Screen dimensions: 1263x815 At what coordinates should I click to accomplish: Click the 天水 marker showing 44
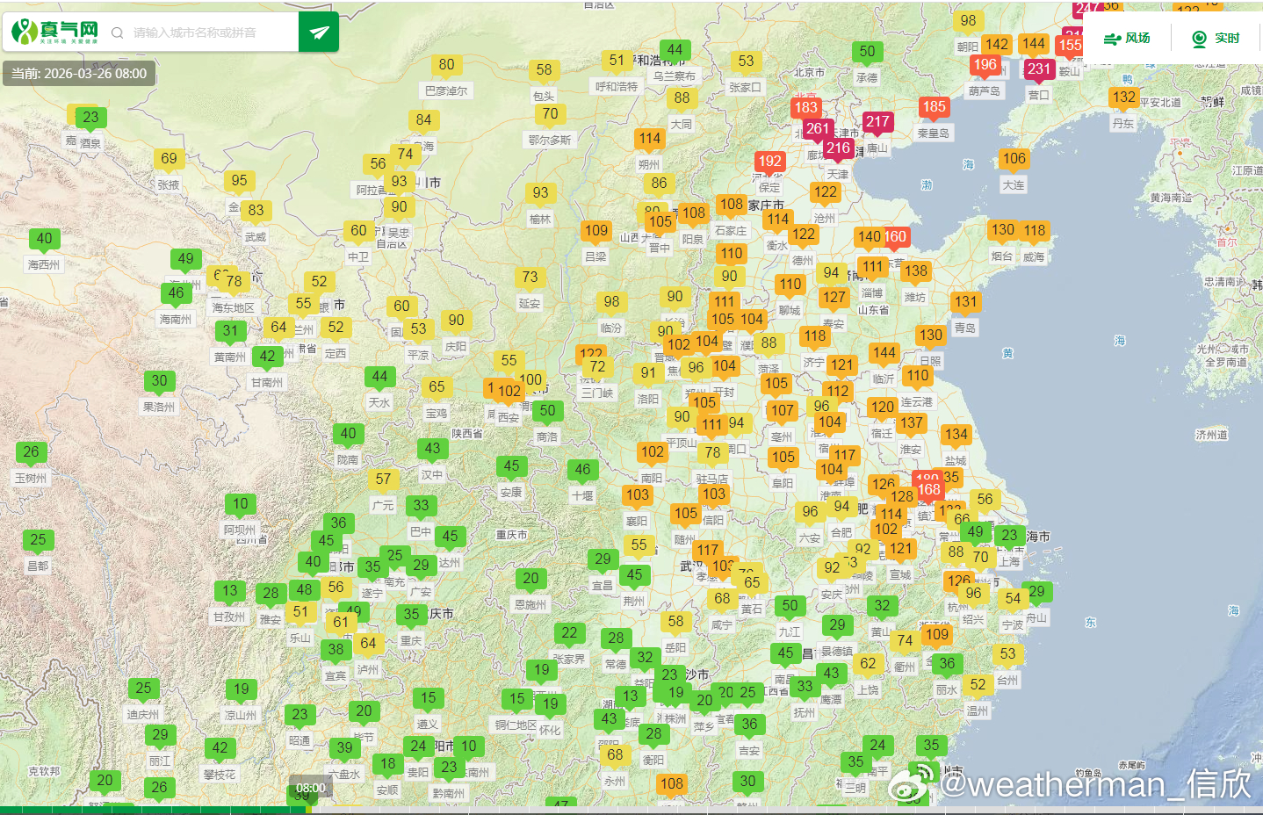[379, 378]
